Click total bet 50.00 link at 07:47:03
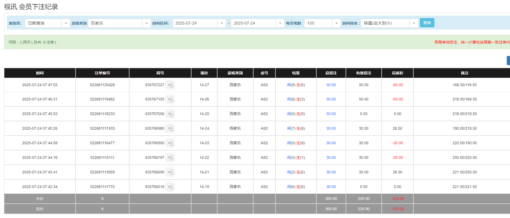510x218 pixels. coord(331,85)
